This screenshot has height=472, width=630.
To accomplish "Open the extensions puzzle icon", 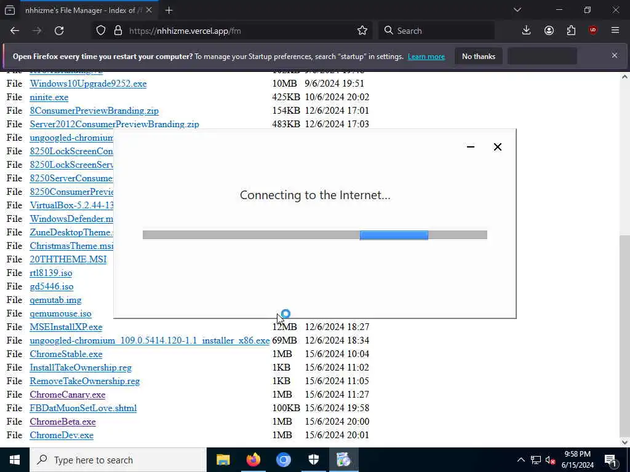I will point(571,31).
